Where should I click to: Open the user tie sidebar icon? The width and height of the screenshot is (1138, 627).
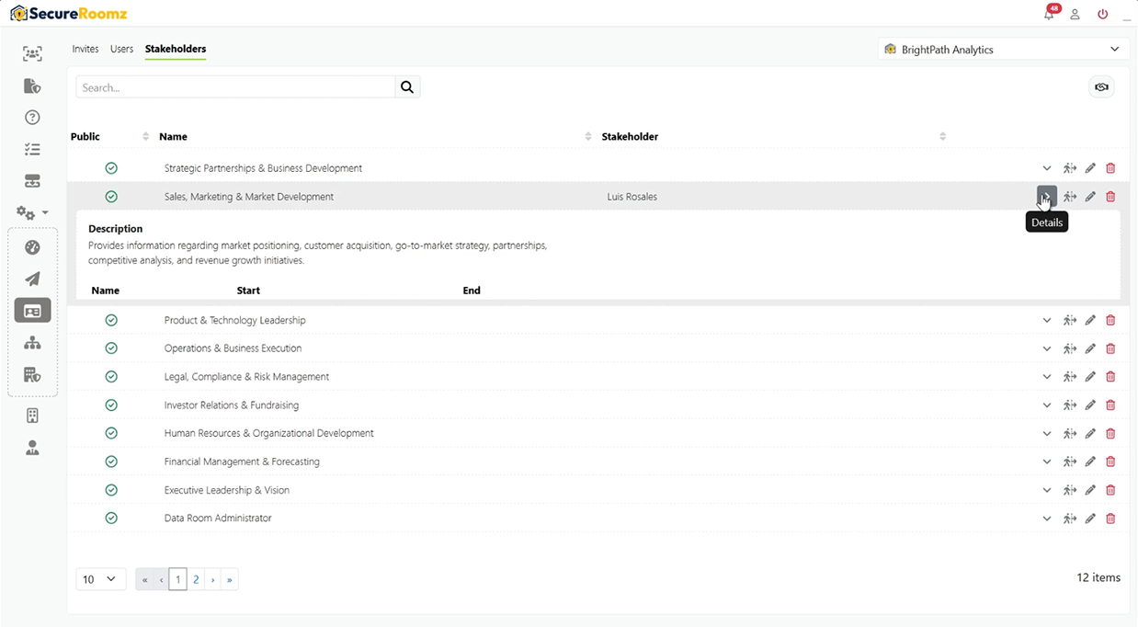click(x=32, y=448)
